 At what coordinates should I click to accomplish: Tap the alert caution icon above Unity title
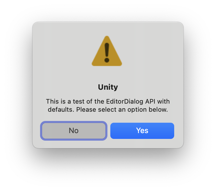pos(107,51)
